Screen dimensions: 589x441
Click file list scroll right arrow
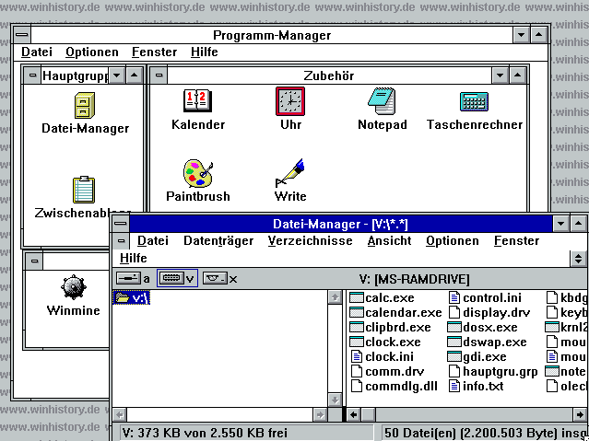click(580, 414)
